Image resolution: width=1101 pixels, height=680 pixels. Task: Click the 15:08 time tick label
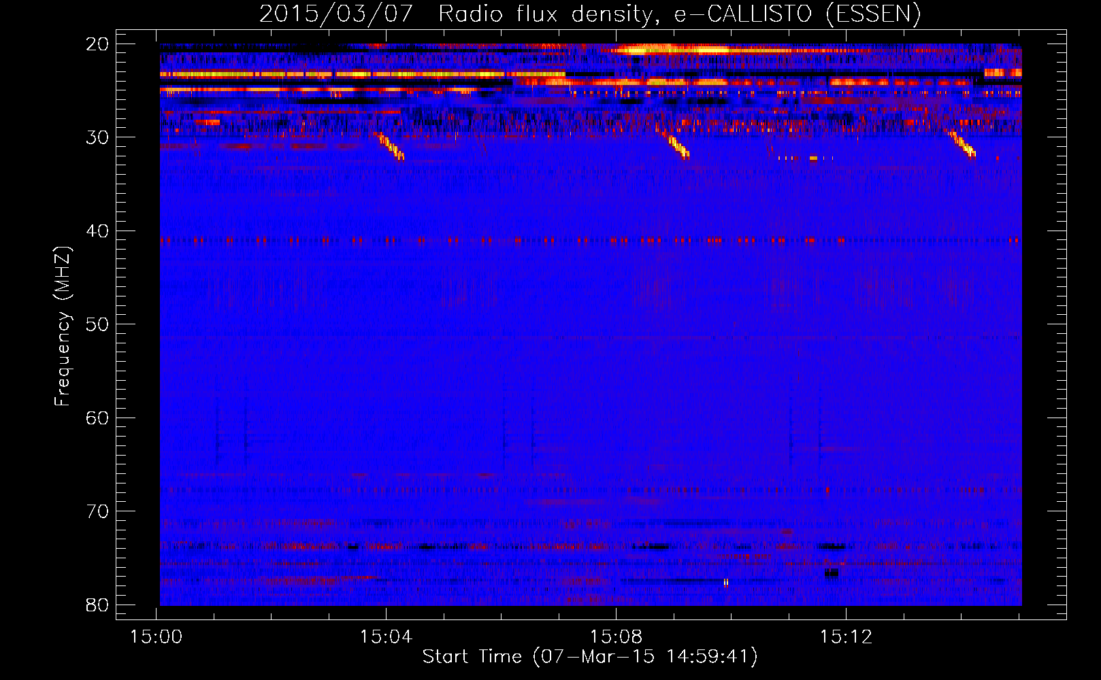(616, 637)
